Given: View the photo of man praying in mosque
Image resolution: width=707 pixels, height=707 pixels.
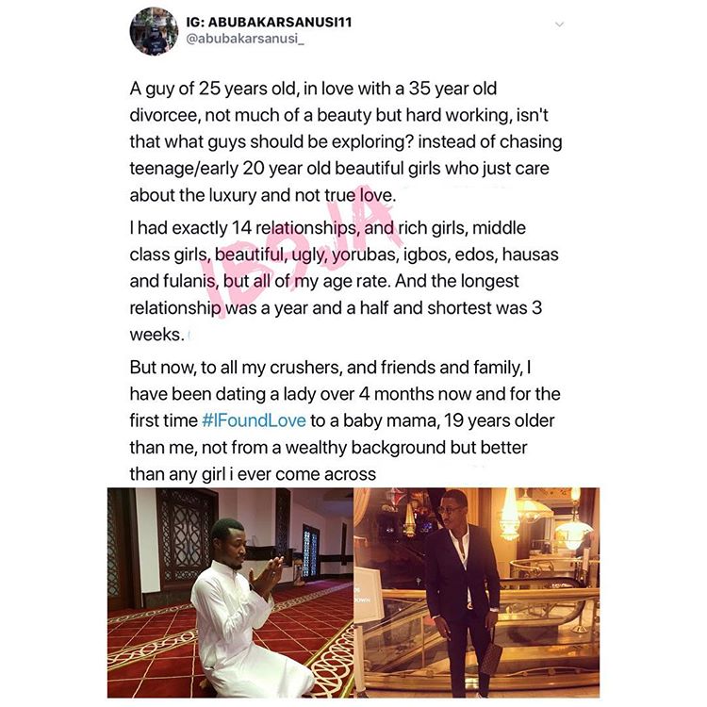Looking at the screenshot, I should tap(230, 593).
